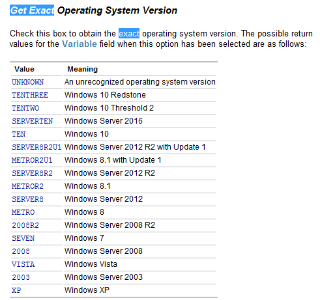Click the TENTHREE value in the table
320x300 pixels.
coord(30,95)
